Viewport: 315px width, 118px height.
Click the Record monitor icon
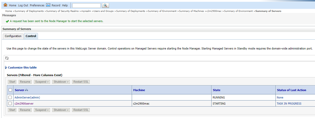(x=48, y=5)
